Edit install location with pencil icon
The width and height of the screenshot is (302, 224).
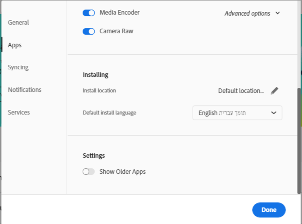pos(274,91)
